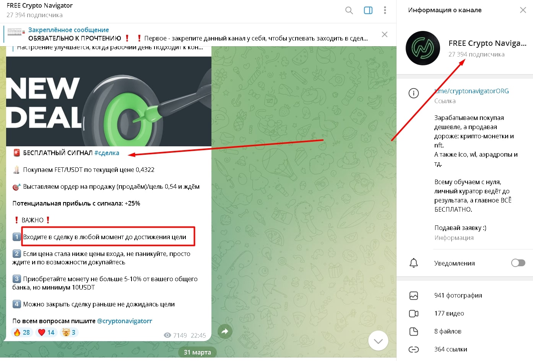
Task: Click the links chain icon
Action: coord(414,349)
